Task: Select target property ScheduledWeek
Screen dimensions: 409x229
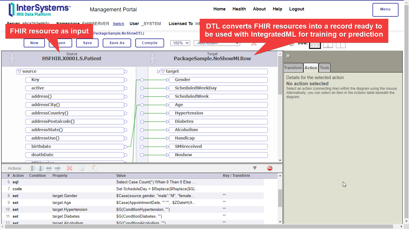Action: click(218, 96)
